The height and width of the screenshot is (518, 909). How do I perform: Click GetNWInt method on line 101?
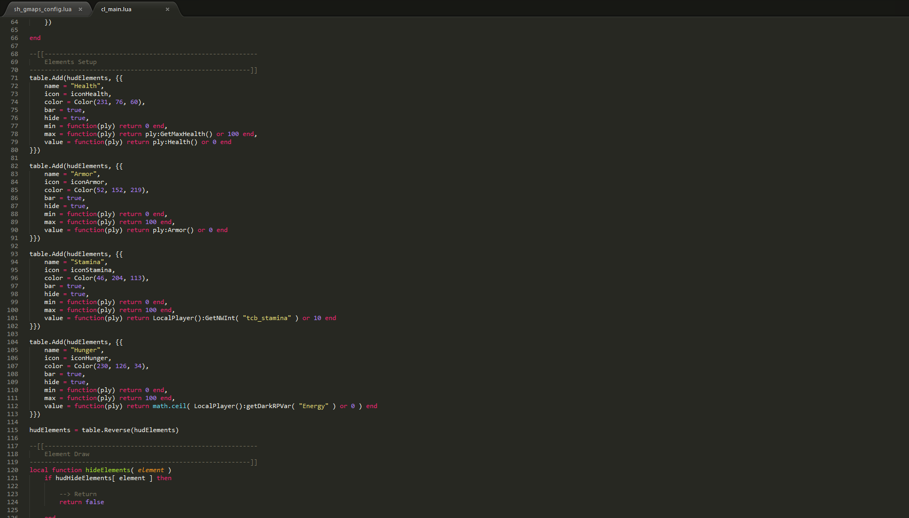click(x=220, y=318)
